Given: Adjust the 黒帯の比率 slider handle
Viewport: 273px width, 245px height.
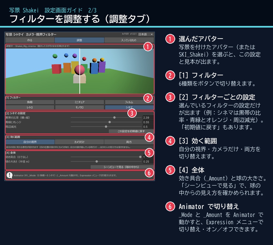Looking at the screenshot, I should 114,118.
